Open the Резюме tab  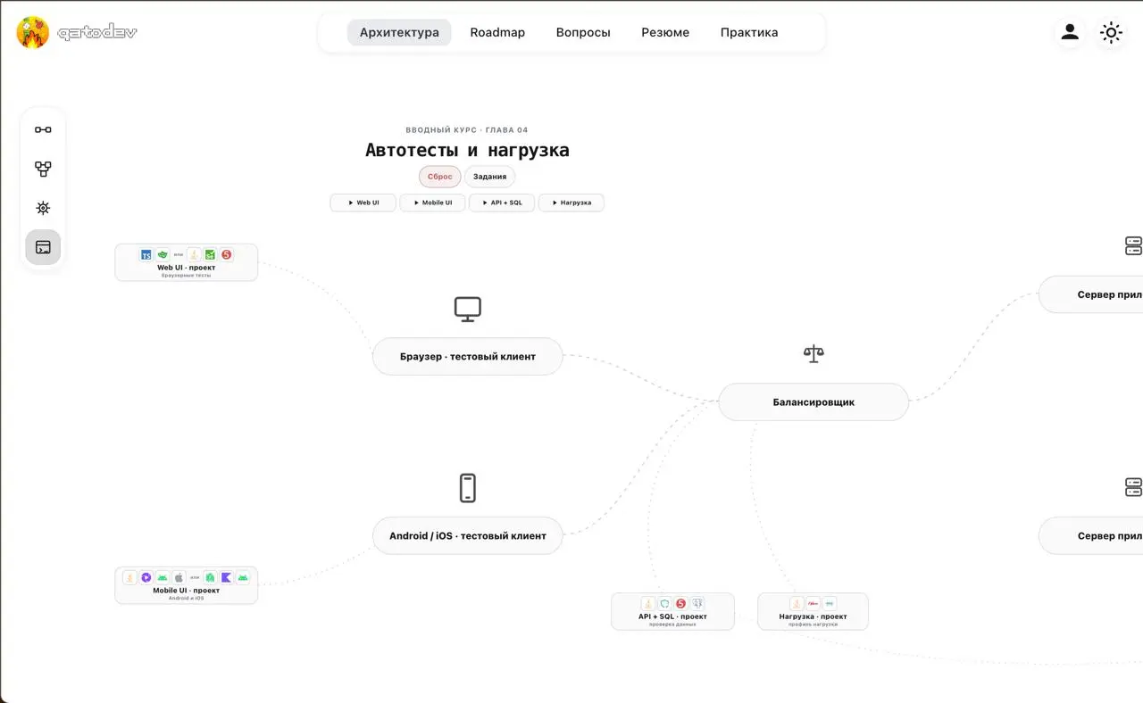click(665, 32)
